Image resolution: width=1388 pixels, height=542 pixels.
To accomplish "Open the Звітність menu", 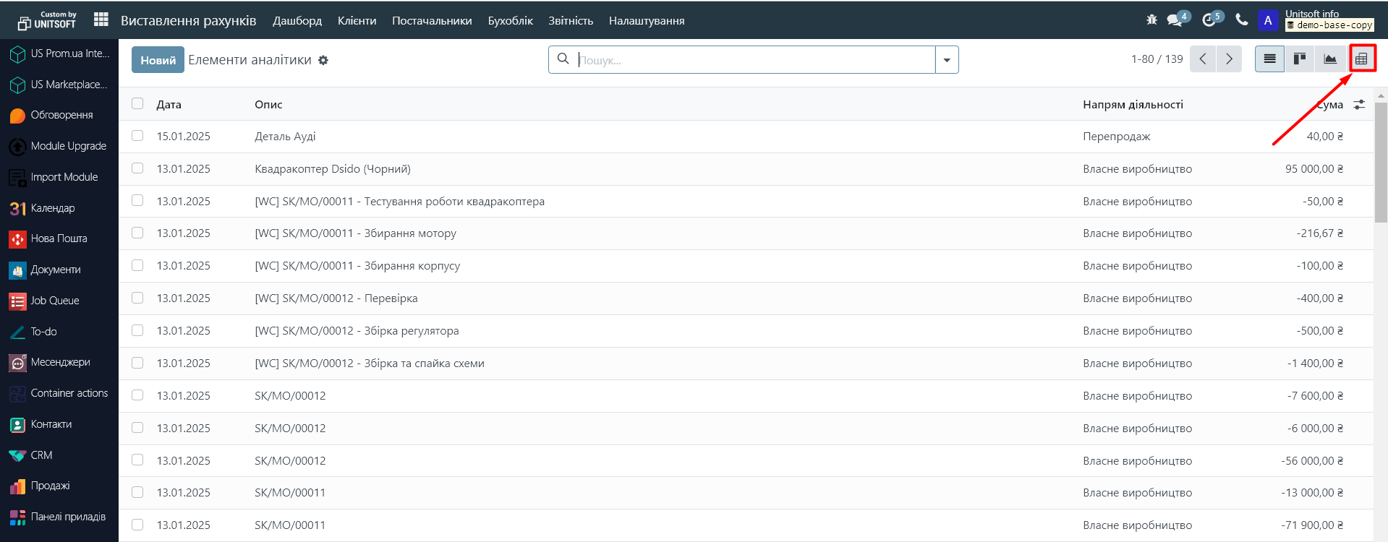I will pos(570,21).
